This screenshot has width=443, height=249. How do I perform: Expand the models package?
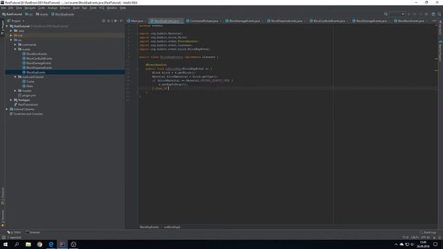point(15,91)
